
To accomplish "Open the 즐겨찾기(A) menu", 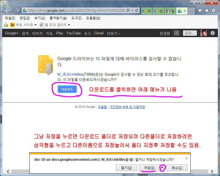I will click(58, 18).
